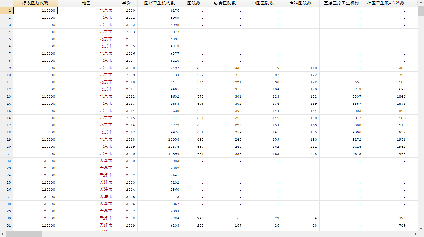Click the 基层医疗卫生机构 value 8651
Image resolution: width=424 pixels, height=237 pixels.
click(342, 82)
